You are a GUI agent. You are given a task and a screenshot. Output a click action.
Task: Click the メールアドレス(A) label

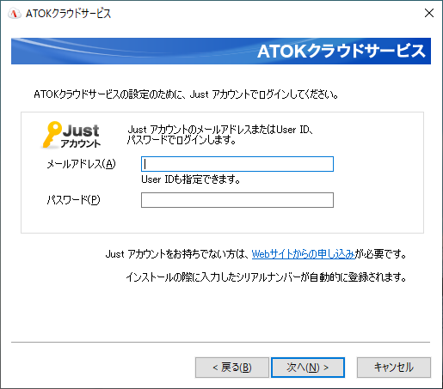pos(81,164)
